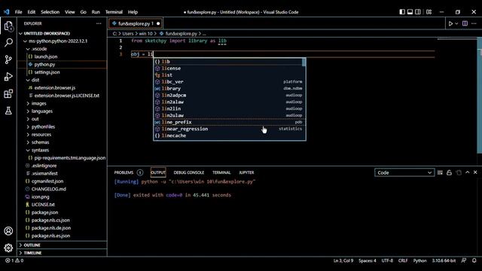Open the Selection menu
Image resolution: width=482 pixels, height=271 pixels.
click(x=50, y=12)
